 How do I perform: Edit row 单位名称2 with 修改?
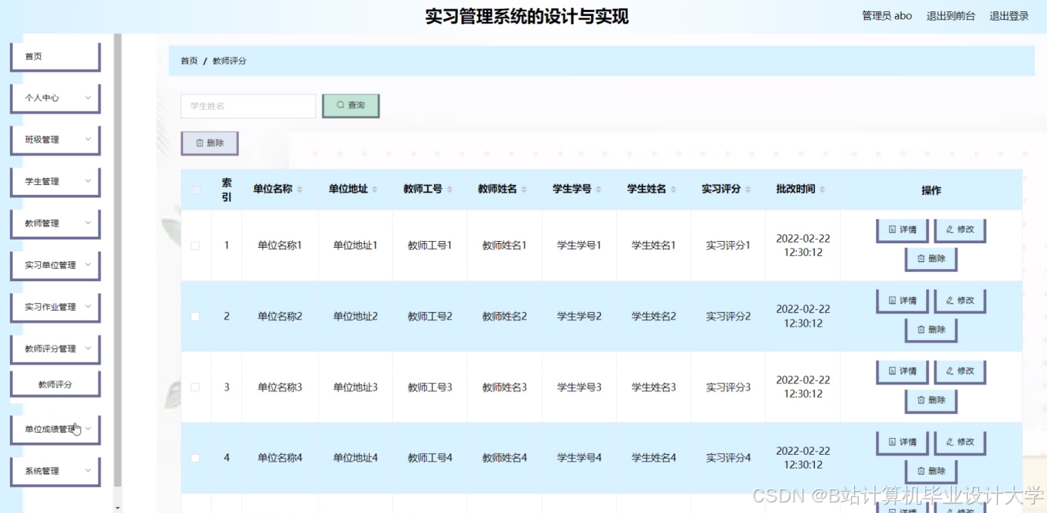(960, 301)
